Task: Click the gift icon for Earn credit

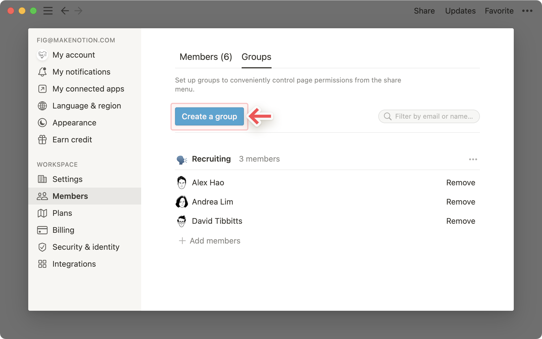Action: click(x=42, y=140)
